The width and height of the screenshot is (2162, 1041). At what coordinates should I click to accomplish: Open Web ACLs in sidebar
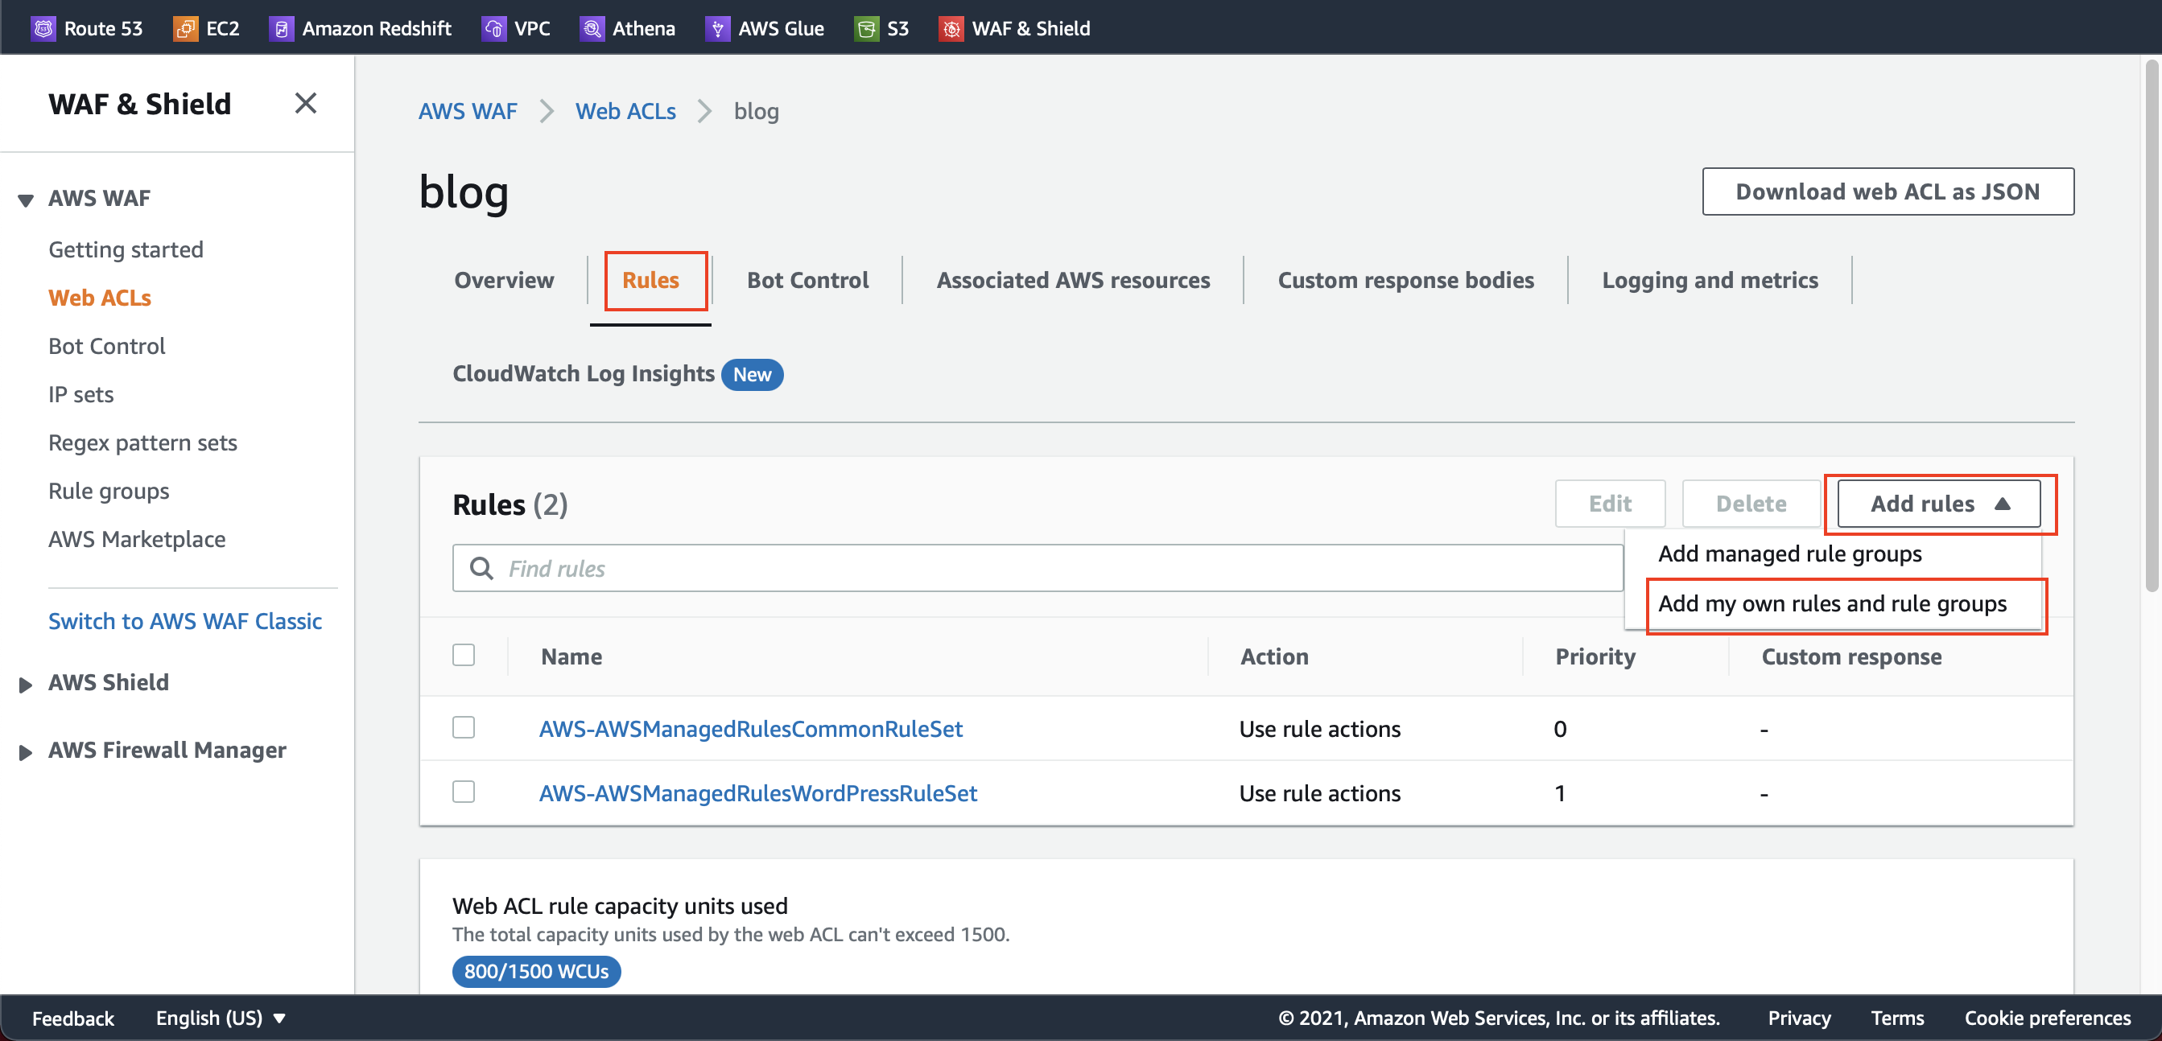100,298
